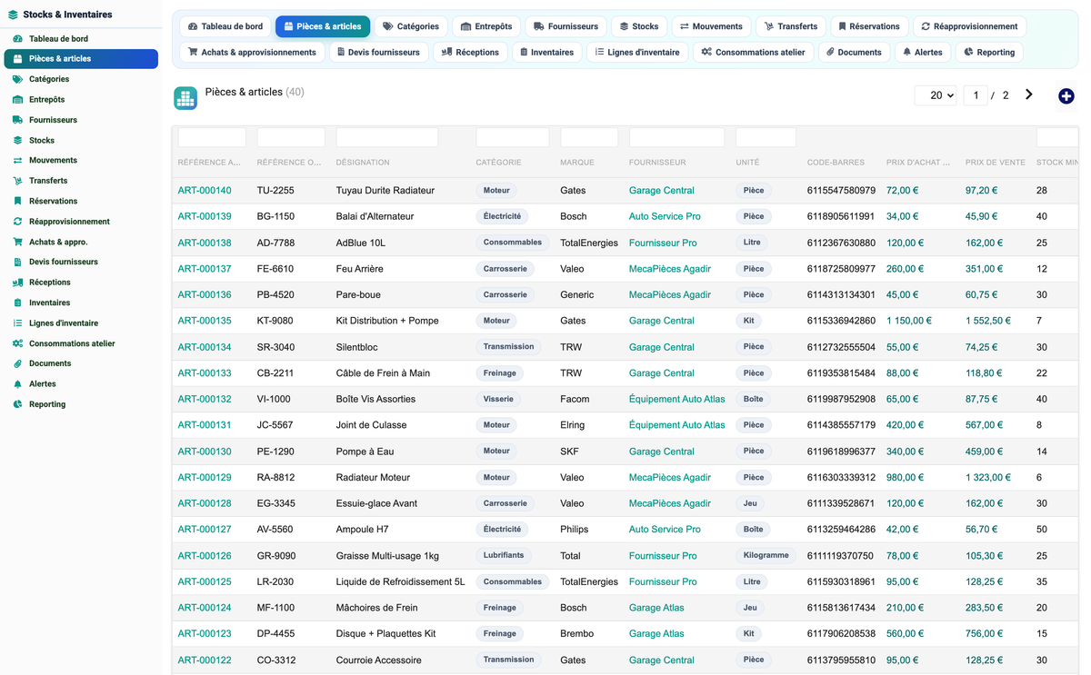Click the Mouvements arrows icon in sidebar
1091x675 pixels.
click(17, 161)
